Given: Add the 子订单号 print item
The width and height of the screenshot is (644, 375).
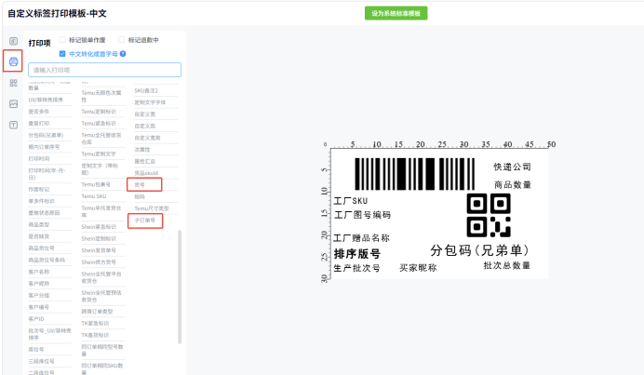Looking at the screenshot, I should [144, 221].
